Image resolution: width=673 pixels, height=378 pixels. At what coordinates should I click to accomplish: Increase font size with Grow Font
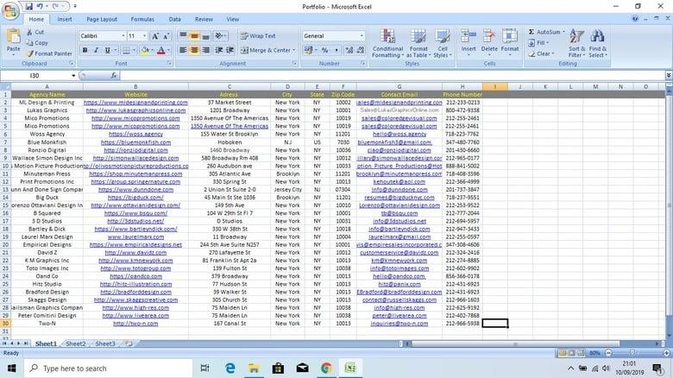(155, 36)
